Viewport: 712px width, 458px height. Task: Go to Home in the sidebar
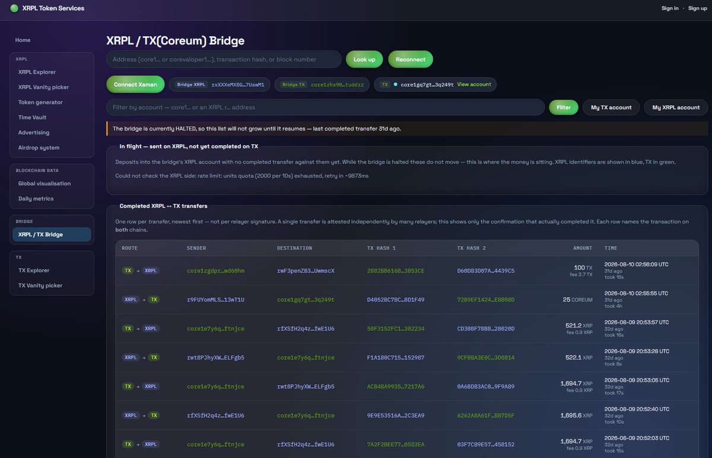tap(23, 40)
